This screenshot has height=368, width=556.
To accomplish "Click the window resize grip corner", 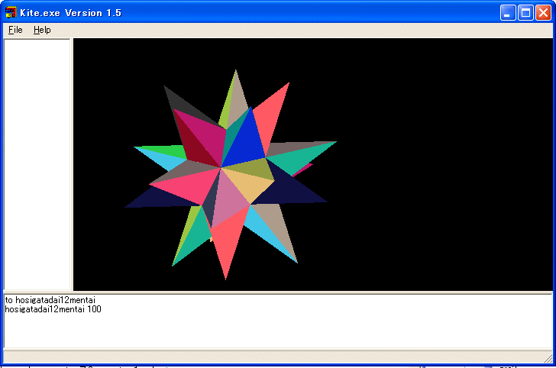I will pyautogui.click(x=548, y=358).
